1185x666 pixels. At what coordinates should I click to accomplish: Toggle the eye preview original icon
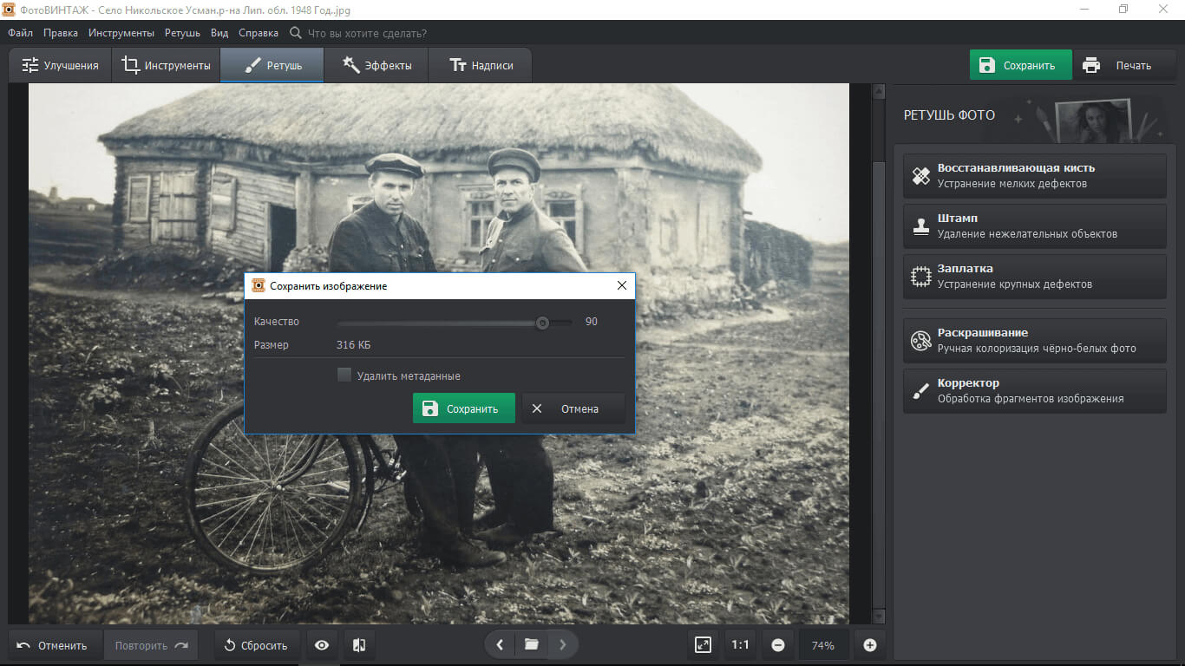(x=322, y=645)
